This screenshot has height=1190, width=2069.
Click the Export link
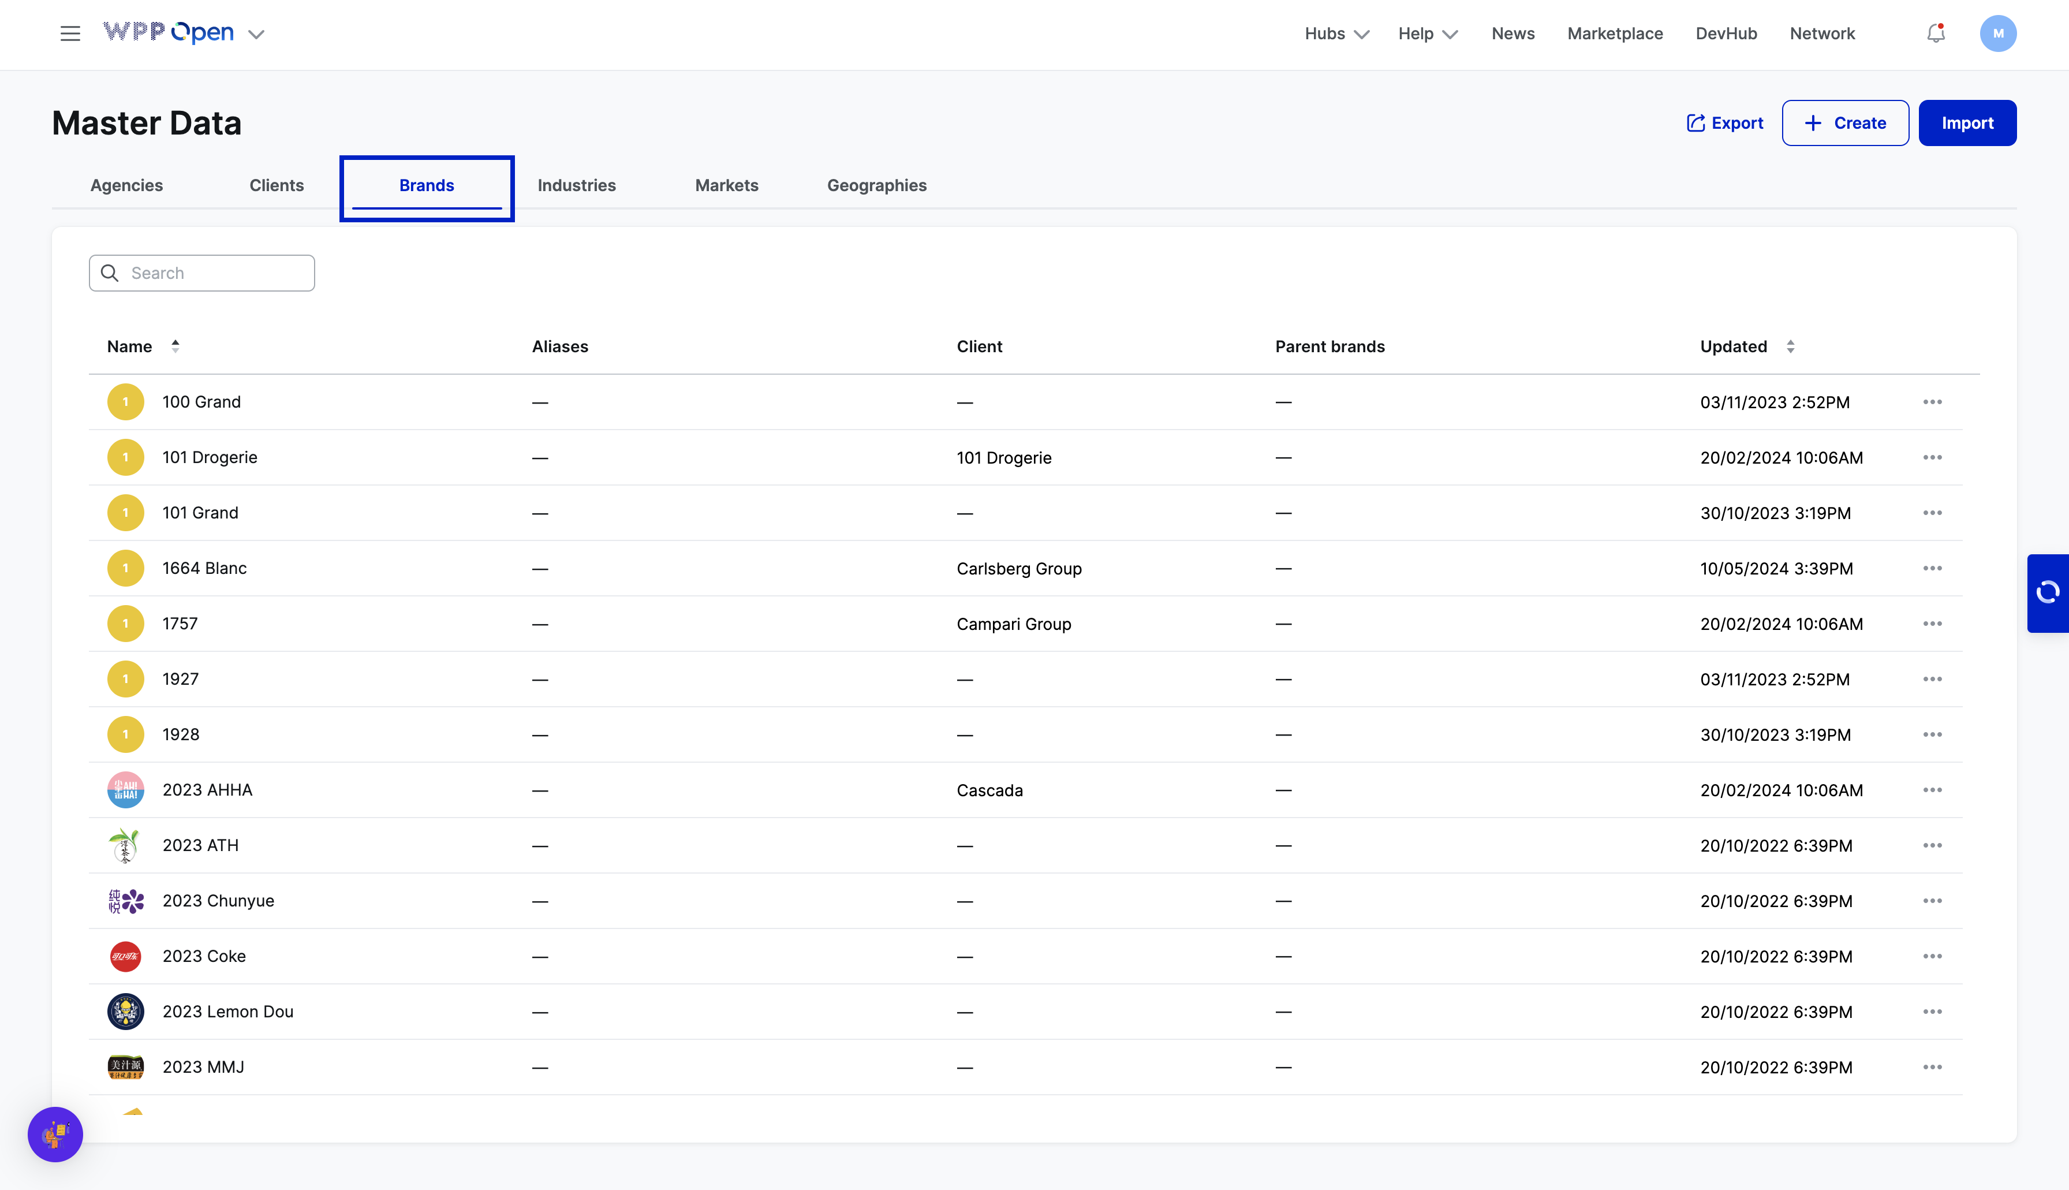tap(1724, 124)
